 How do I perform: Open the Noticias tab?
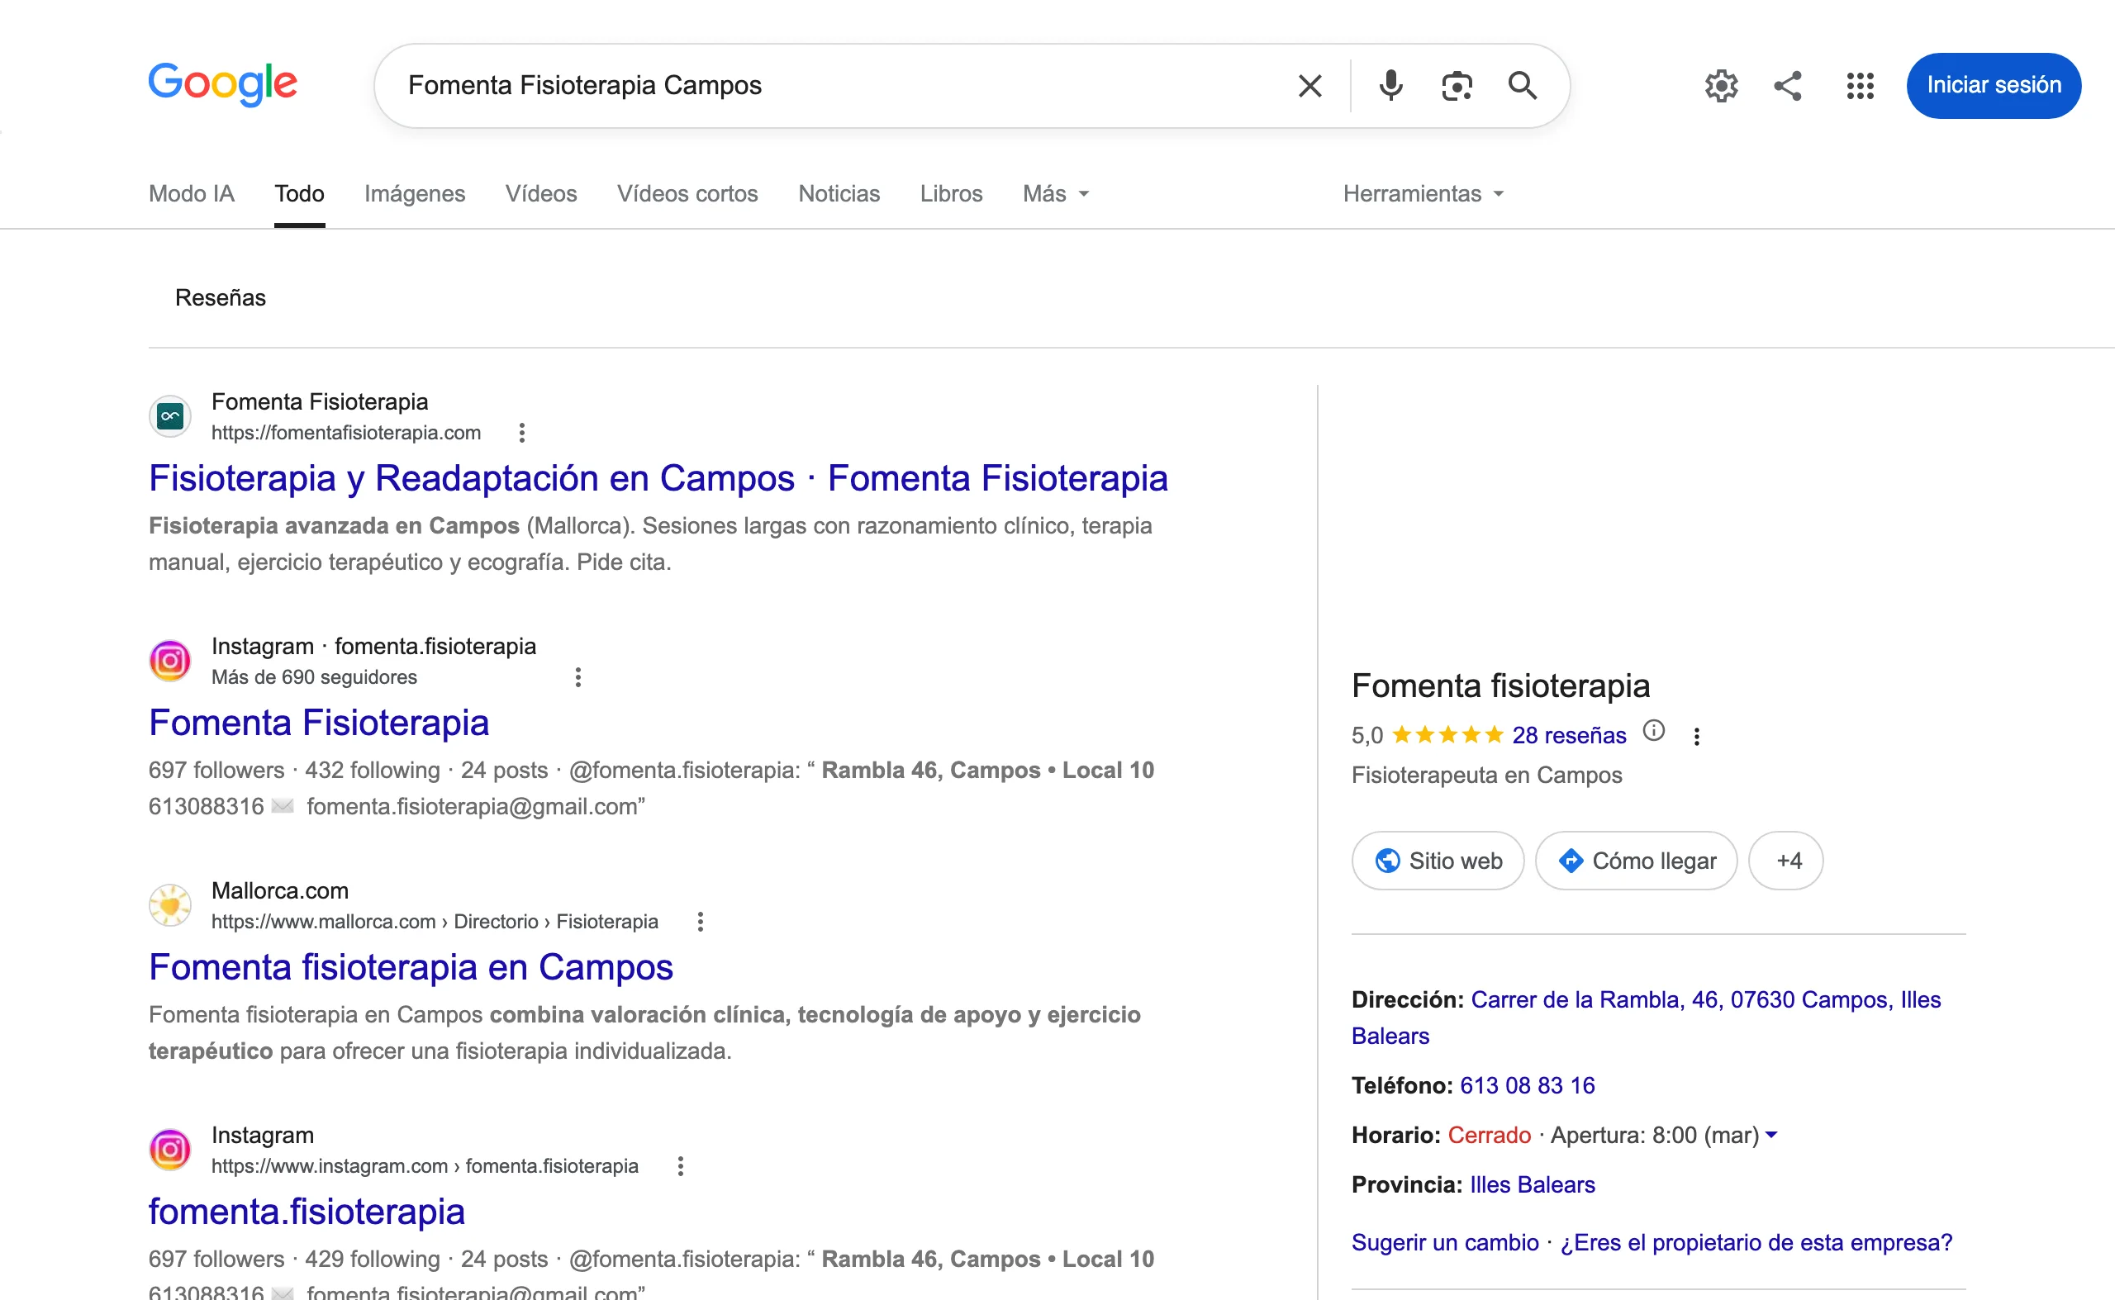[x=839, y=193]
